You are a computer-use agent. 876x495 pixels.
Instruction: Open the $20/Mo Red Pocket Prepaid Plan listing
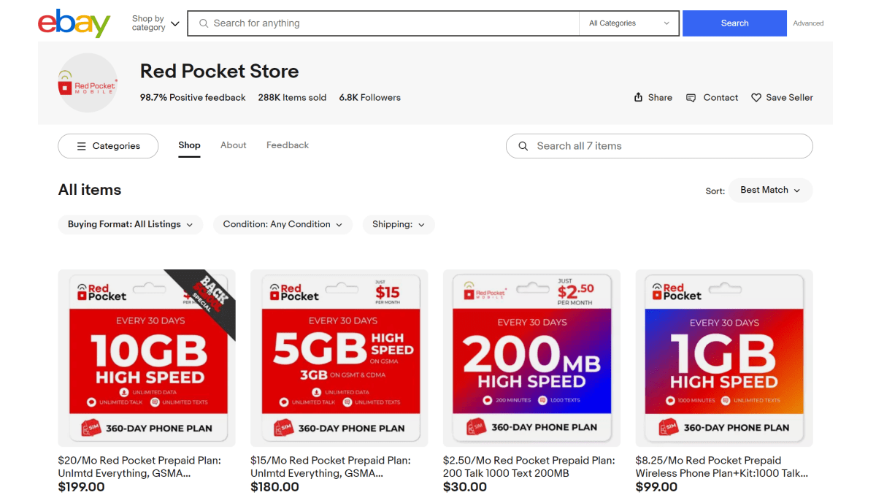pyautogui.click(x=139, y=467)
